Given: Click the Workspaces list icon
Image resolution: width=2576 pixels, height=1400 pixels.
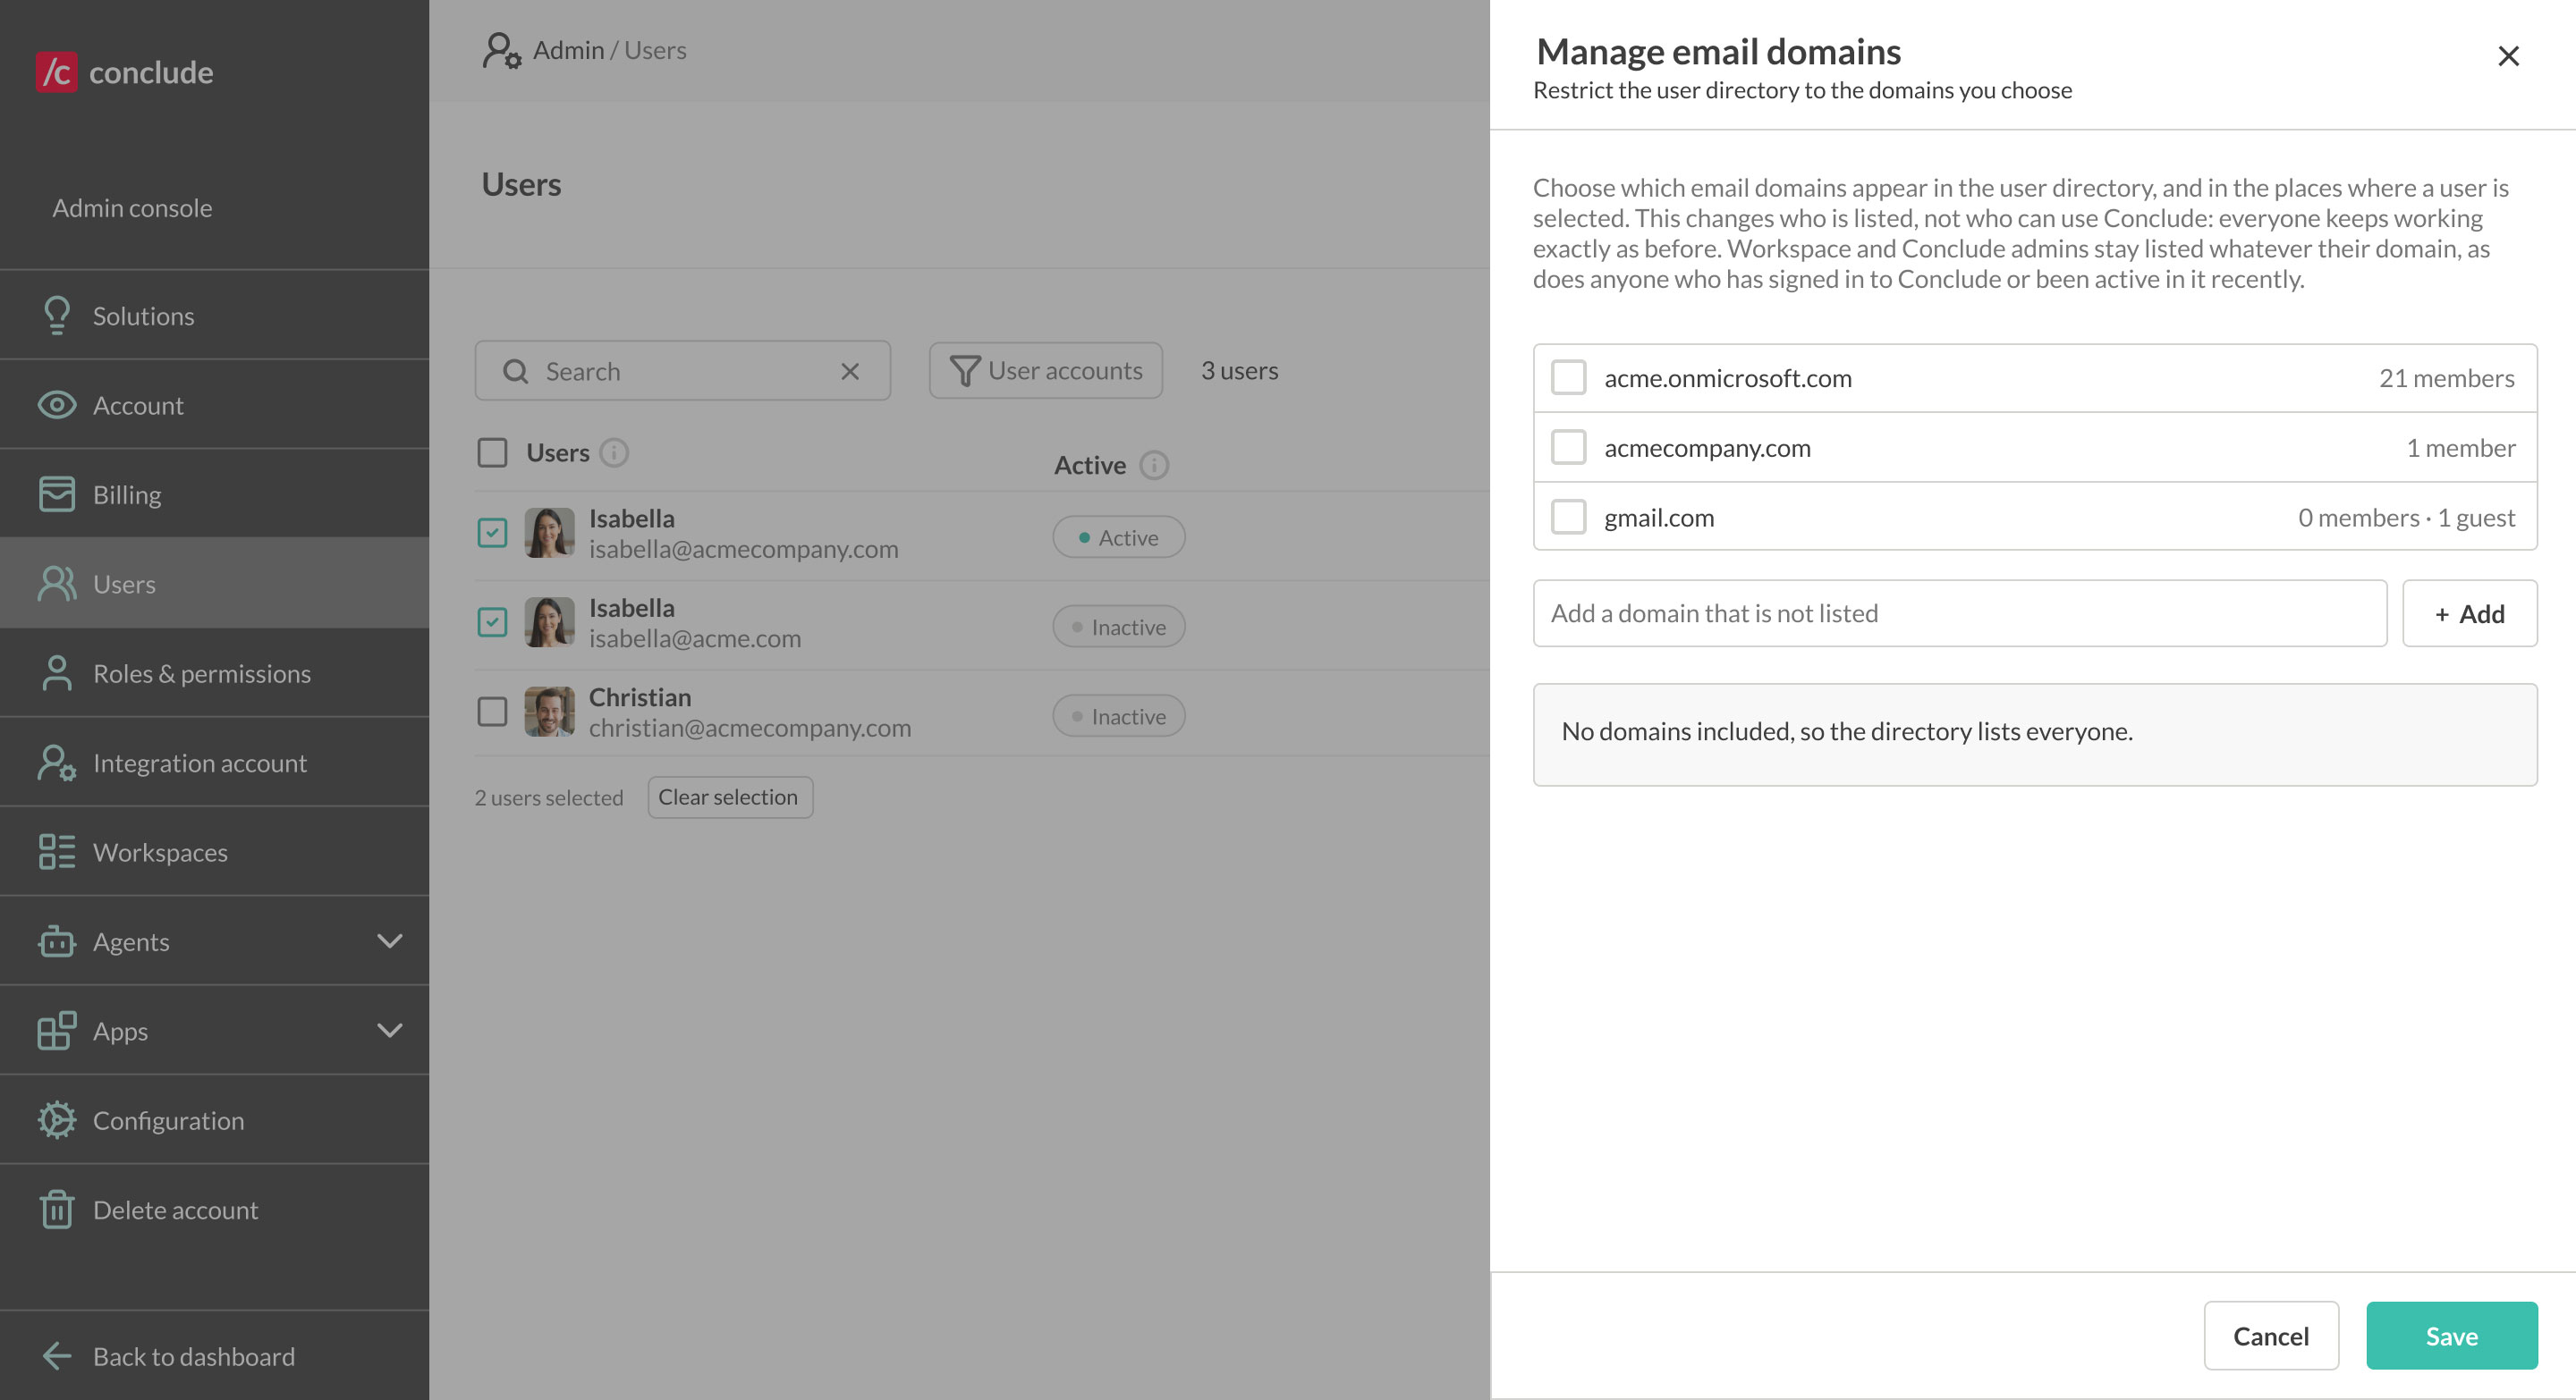Looking at the screenshot, I should (57, 851).
